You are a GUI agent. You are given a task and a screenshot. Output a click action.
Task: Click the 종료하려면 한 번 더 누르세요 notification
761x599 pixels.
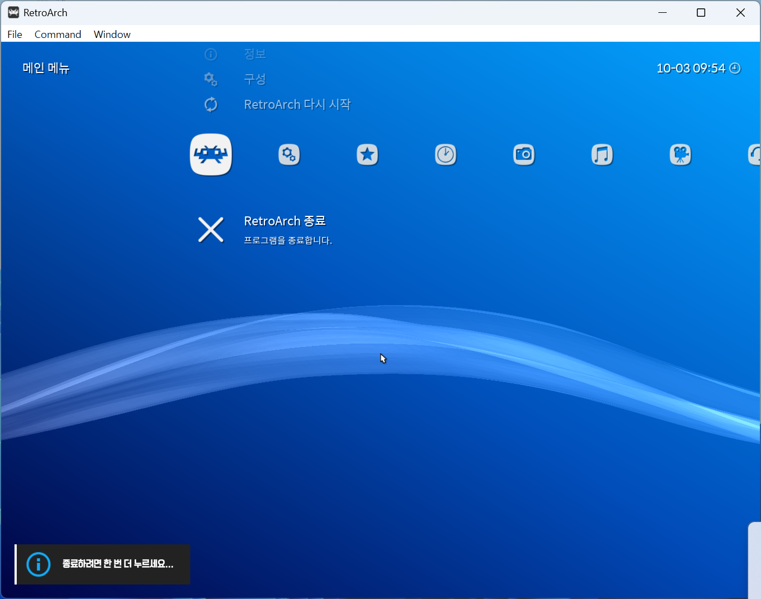point(103,564)
